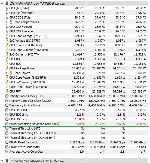Click the lightning icon for CPU Core Current
This screenshot has width=150, height=163.
7,50
